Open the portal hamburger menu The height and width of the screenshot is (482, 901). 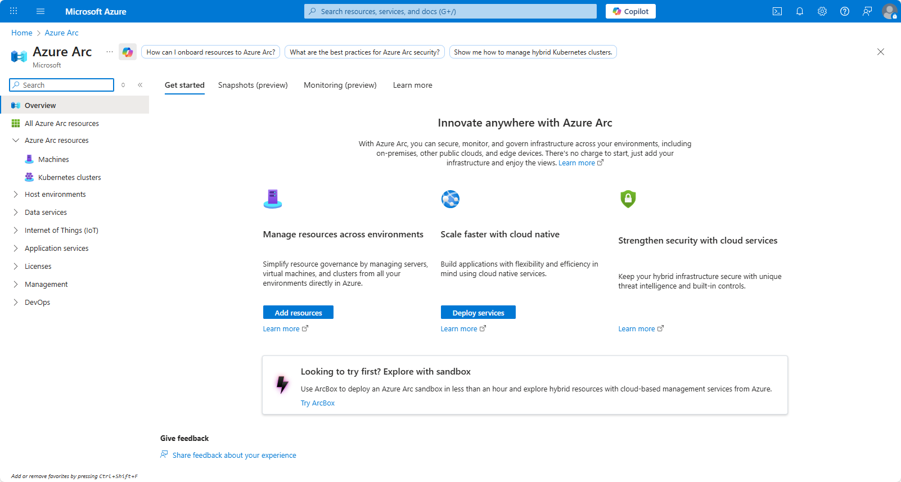tap(40, 11)
